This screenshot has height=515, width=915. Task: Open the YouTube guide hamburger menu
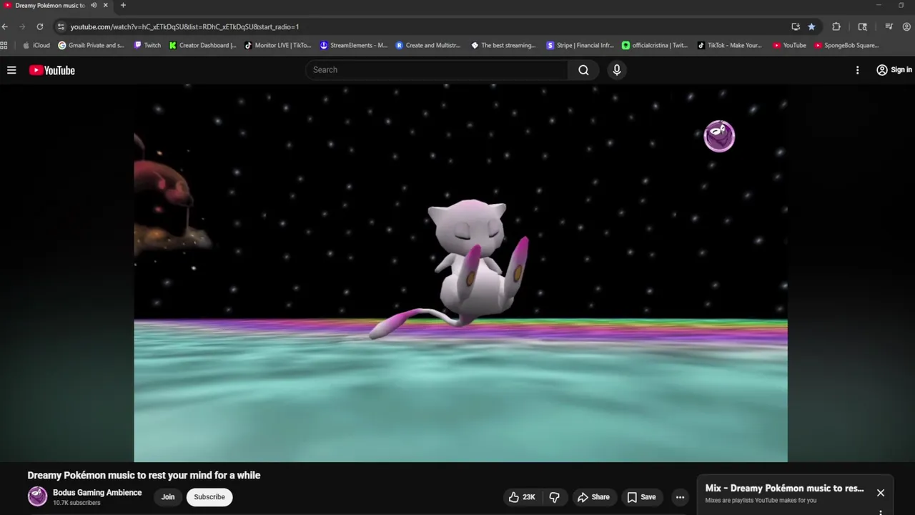(11, 70)
